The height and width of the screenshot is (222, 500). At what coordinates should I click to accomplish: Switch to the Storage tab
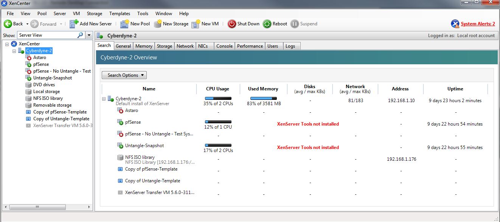pos(165,46)
